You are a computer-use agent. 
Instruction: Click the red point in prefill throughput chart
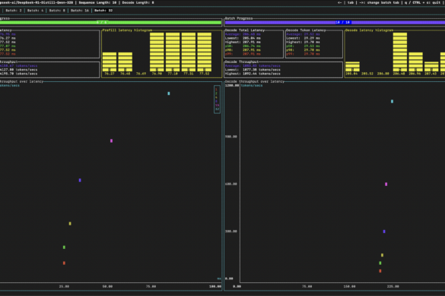click(64, 263)
